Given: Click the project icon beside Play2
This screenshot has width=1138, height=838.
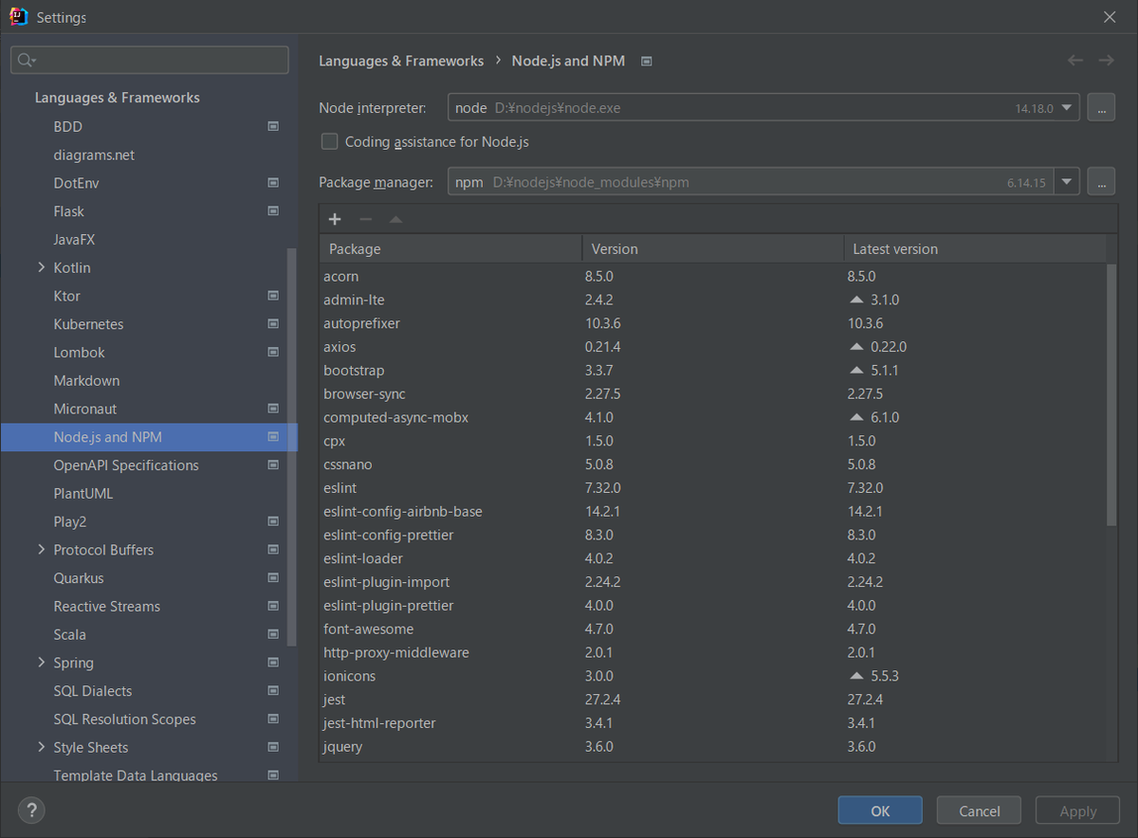Looking at the screenshot, I should coord(273,521).
